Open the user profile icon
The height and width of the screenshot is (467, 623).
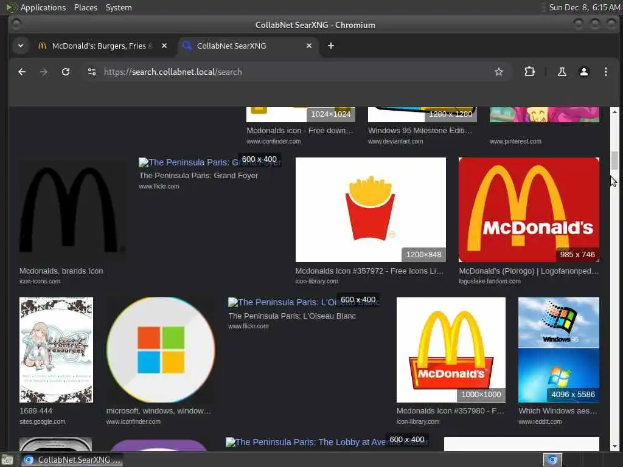[x=583, y=72]
